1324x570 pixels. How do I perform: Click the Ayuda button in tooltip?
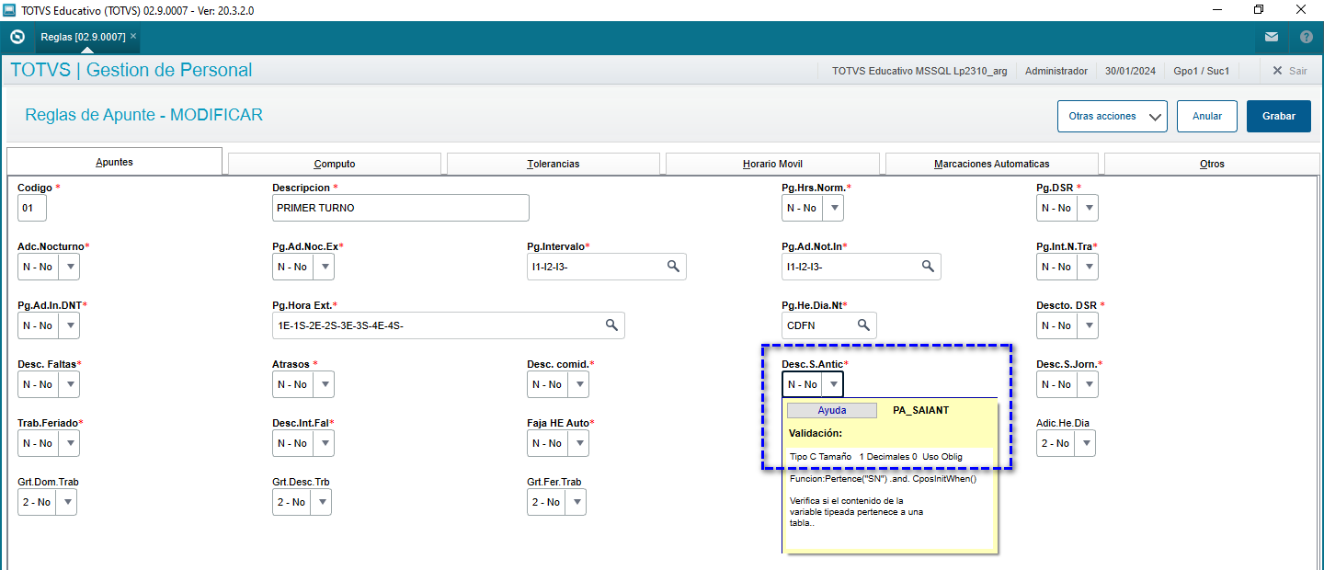(x=832, y=410)
